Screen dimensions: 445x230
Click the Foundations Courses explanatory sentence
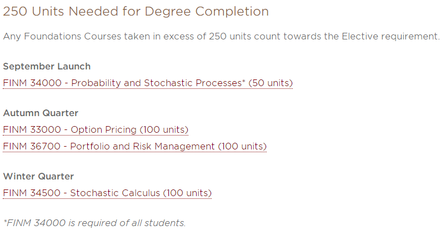pos(221,37)
